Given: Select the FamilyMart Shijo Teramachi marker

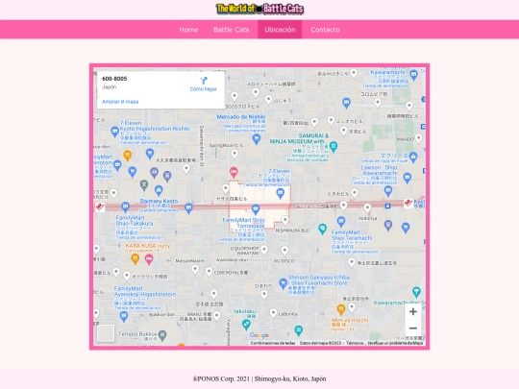Looking at the screenshot, I should tap(341, 221).
